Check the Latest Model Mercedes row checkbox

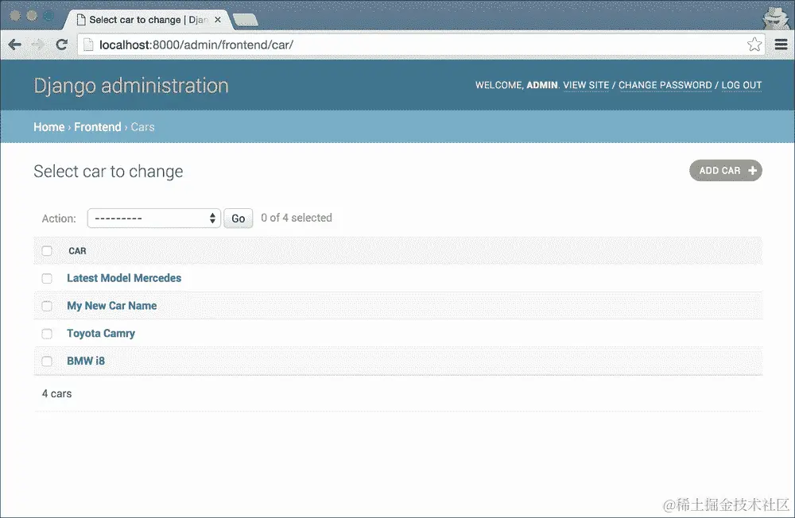pyautogui.click(x=47, y=278)
